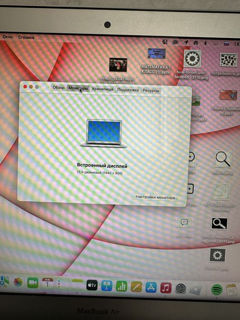Select the ocr.png desktop file
This screenshot has width=240, height=320.
pos(184,227)
